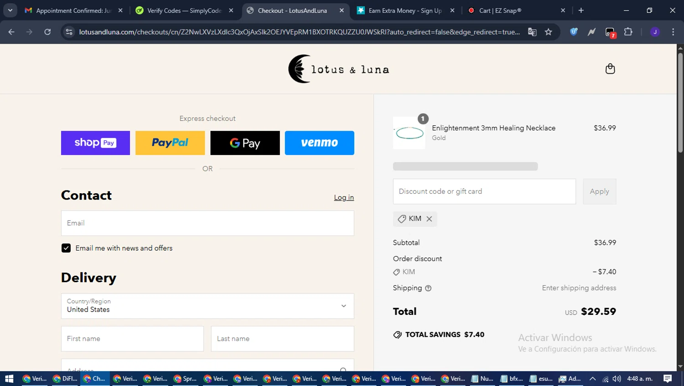684x386 pixels.
Task: Click the Log in link
Action: 344,197
